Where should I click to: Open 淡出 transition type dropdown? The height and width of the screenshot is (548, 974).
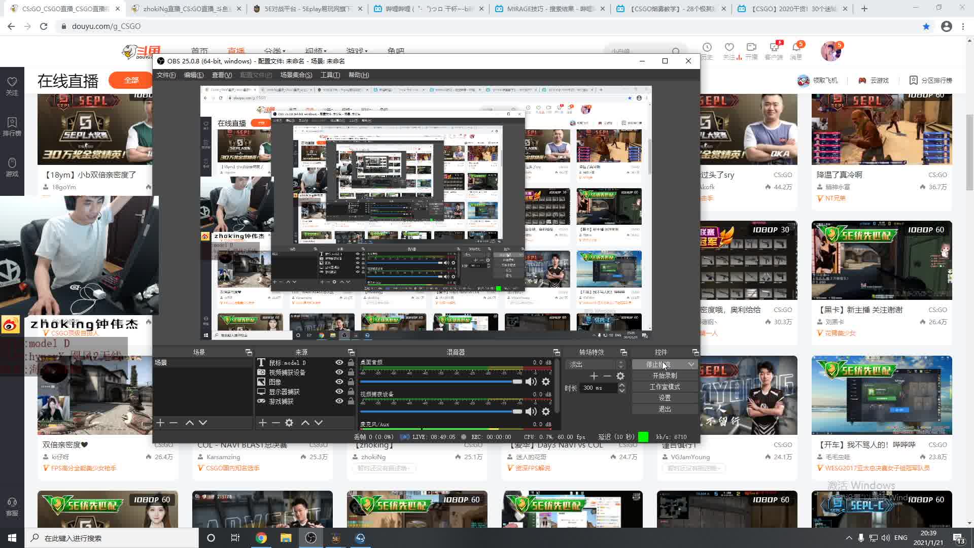(x=597, y=365)
